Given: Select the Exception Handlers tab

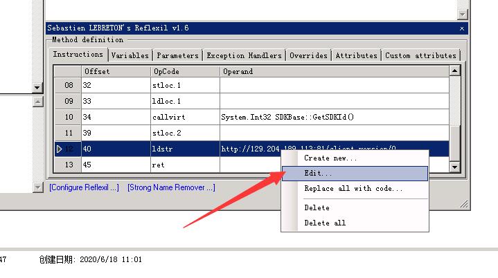Looking at the screenshot, I should coord(244,55).
